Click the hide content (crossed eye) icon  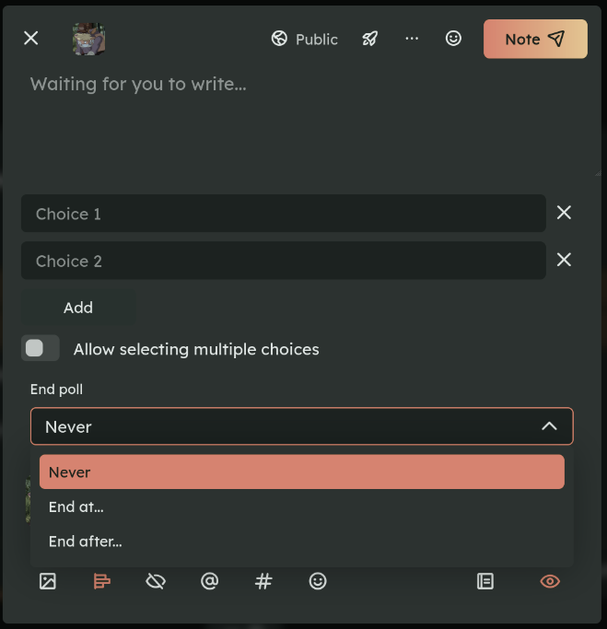coord(156,581)
